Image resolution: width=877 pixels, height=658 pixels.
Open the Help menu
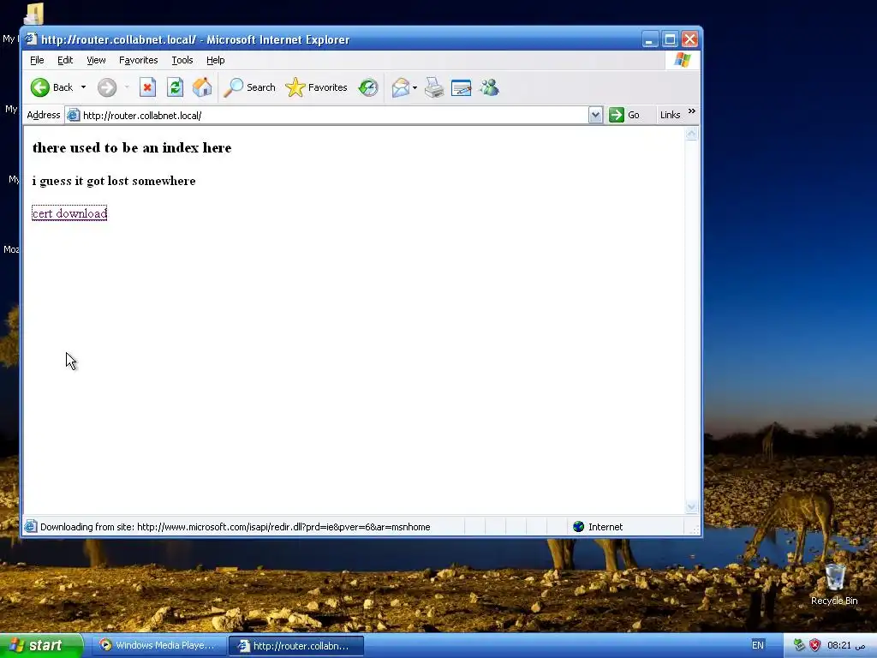pos(215,60)
